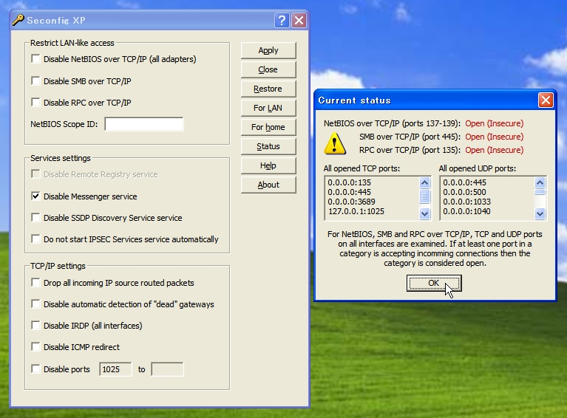Enable Disable ICMP redirect option
The height and width of the screenshot is (418, 567).
tap(35, 347)
